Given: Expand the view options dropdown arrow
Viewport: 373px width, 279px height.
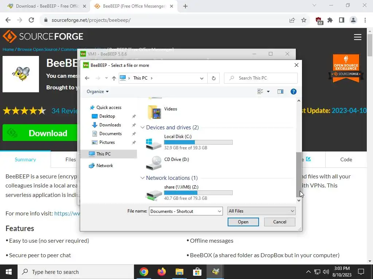Looking at the screenshot, I should [268, 92].
